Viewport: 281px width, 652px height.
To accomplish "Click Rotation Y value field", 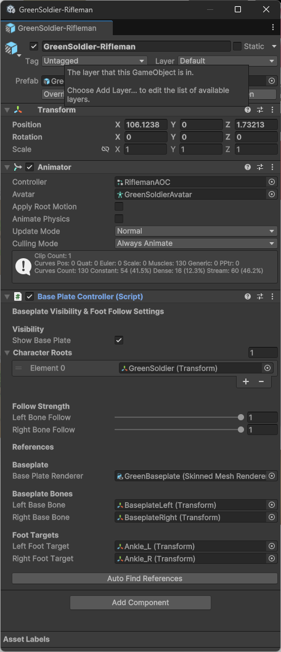I will coord(201,137).
